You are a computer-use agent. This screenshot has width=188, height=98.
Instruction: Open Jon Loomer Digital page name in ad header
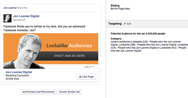[x=26, y=16]
